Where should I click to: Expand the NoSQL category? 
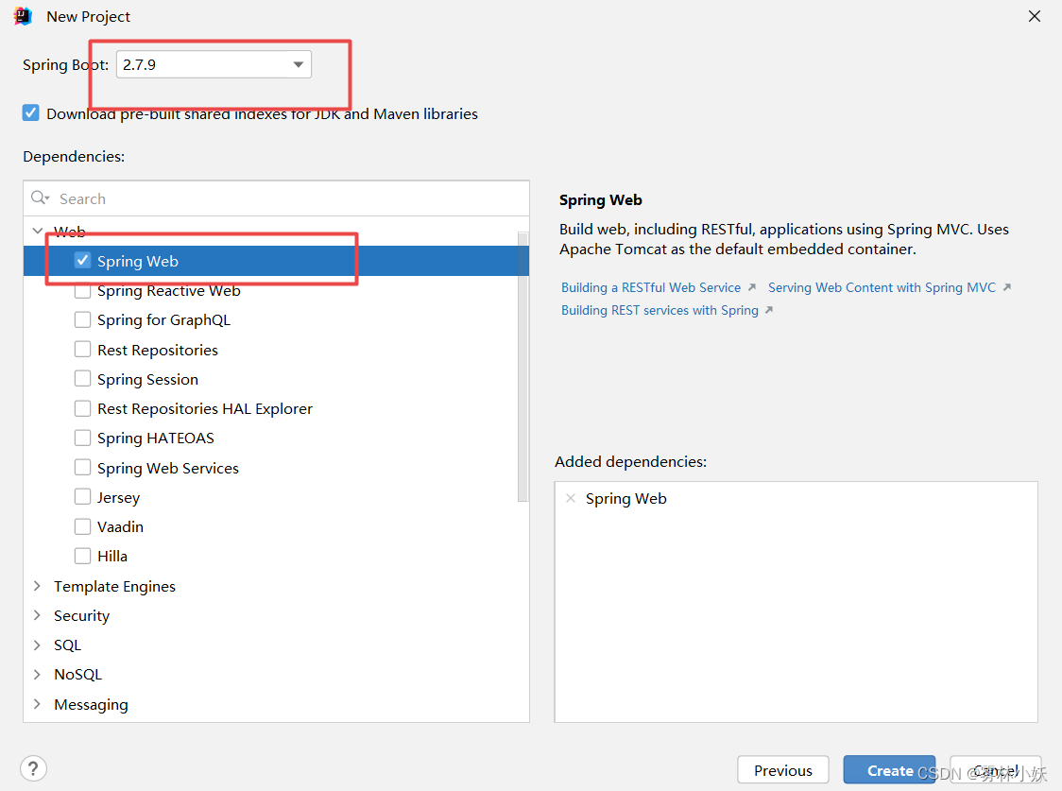pos(37,674)
